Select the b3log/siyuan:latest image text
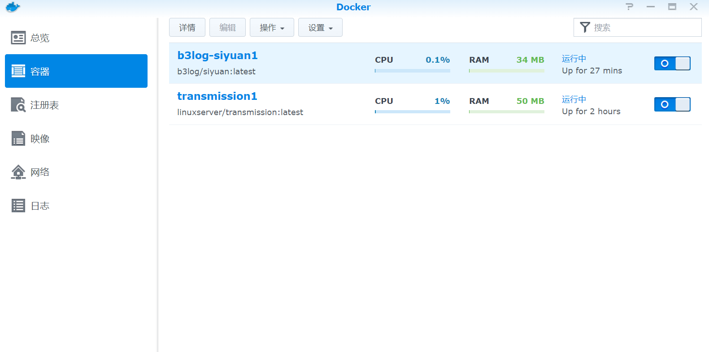Image resolution: width=709 pixels, height=352 pixels. coord(216,72)
